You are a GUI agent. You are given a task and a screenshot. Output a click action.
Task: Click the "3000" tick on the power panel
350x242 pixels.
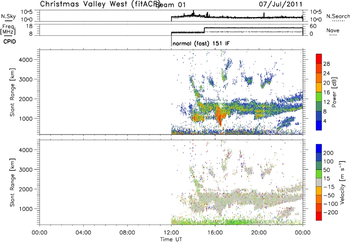point(26,80)
